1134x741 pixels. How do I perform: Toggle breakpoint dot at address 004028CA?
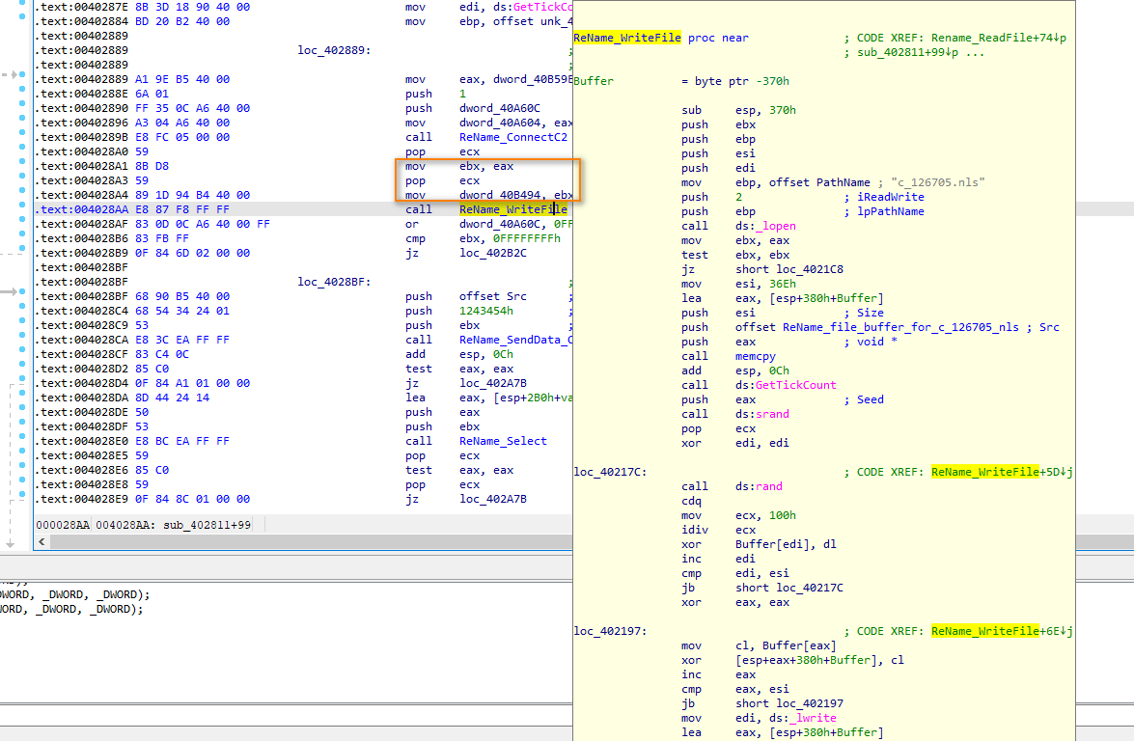point(22,336)
